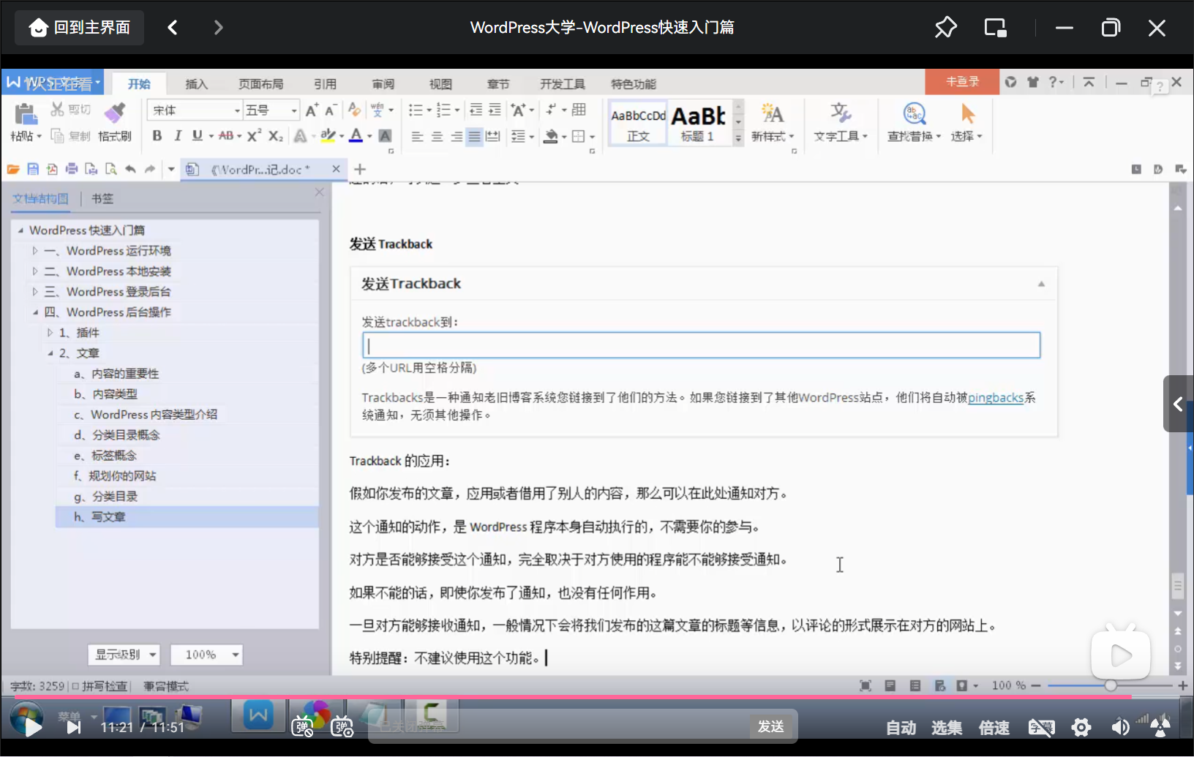Click the document zoom slider handle
Image resolution: width=1194 pixels, height=757 pixels.
click(1111, 685)
